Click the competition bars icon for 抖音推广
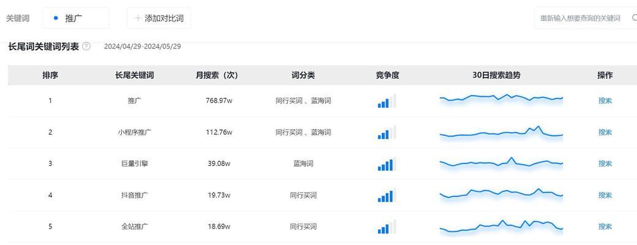The width and height of the screenshot is (637, 245). click(387, 195)
